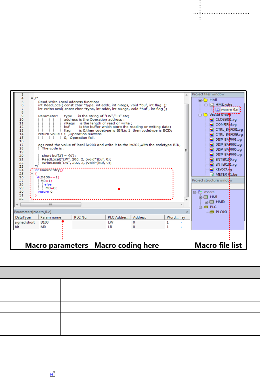Click the KEY007.vg file icon
This screenshot has height=377, width=260.
click(x=211, y=170)
